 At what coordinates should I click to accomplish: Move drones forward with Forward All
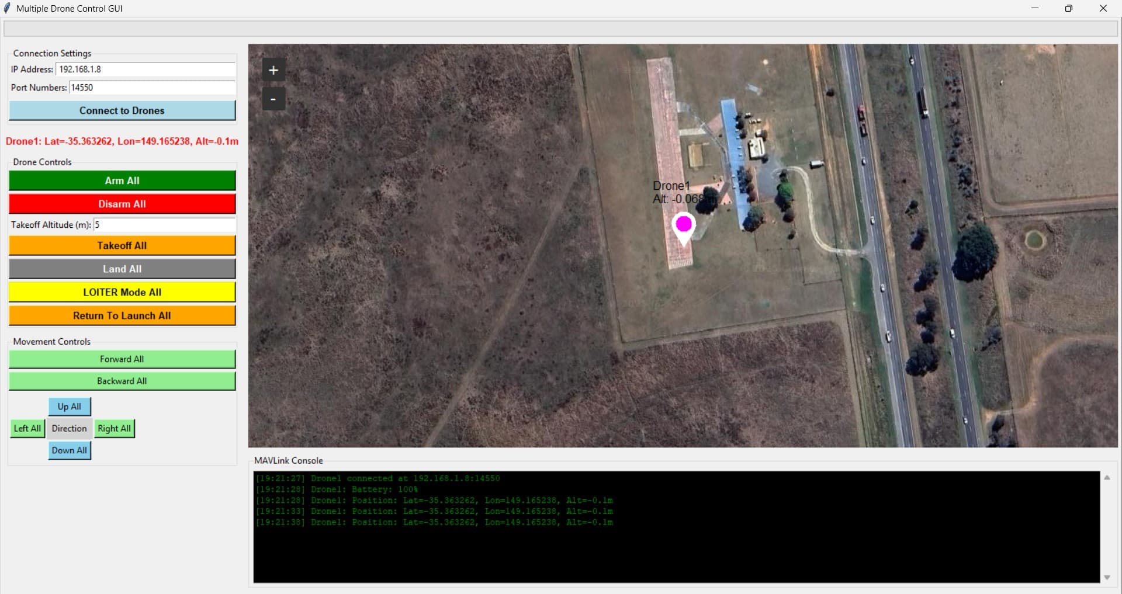pyautogui.click(x=122, y=359)
